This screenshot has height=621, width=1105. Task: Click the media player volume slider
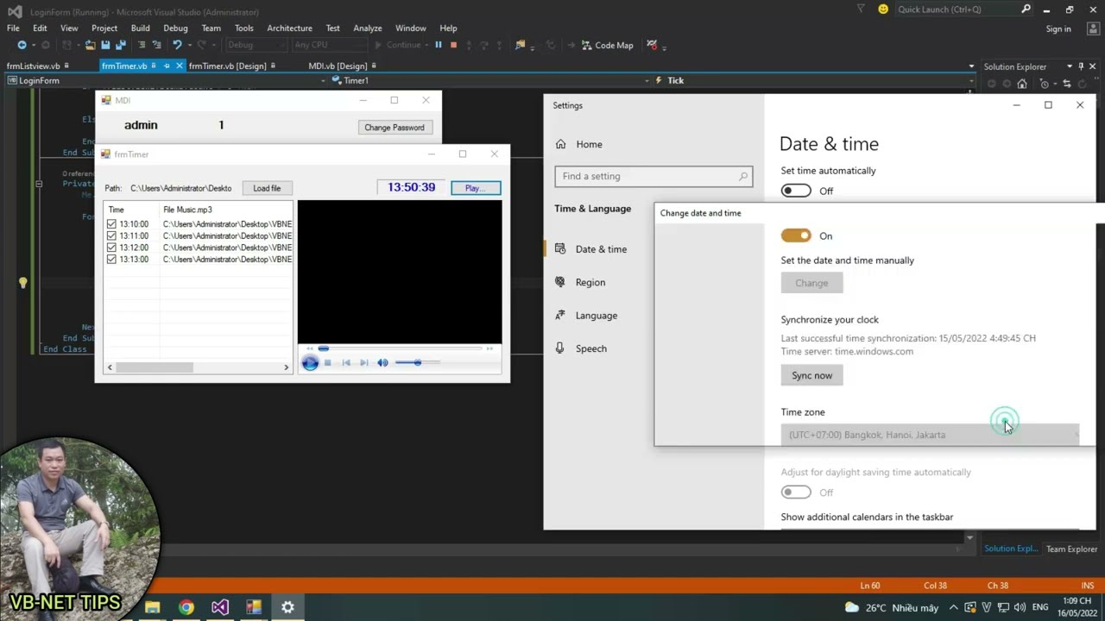418,362
